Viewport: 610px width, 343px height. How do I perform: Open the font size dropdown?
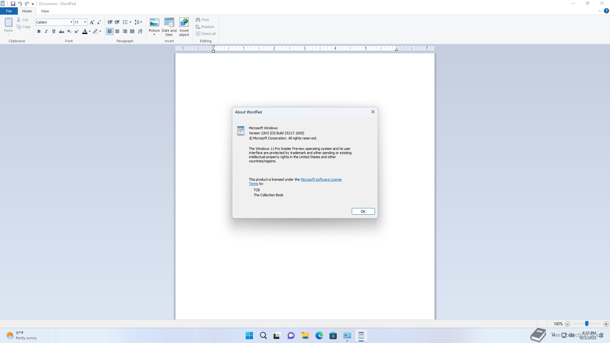pyautogui.click(x=85, y=22)
